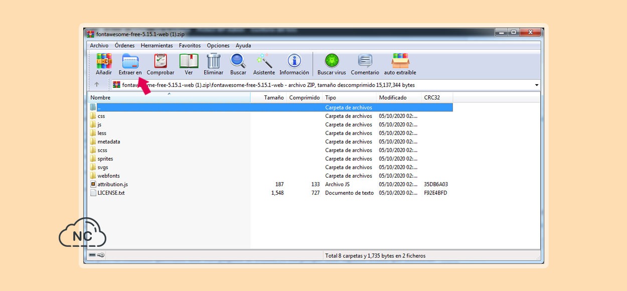Sort by the Comprimido column header
This screenshot has height=291, width=627.
pos(304,98)
